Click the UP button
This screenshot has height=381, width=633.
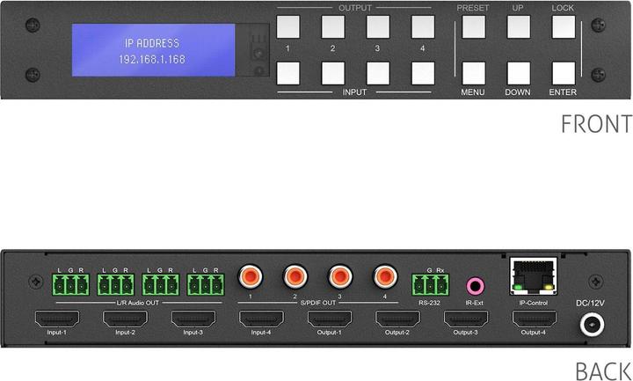[519, 26]
